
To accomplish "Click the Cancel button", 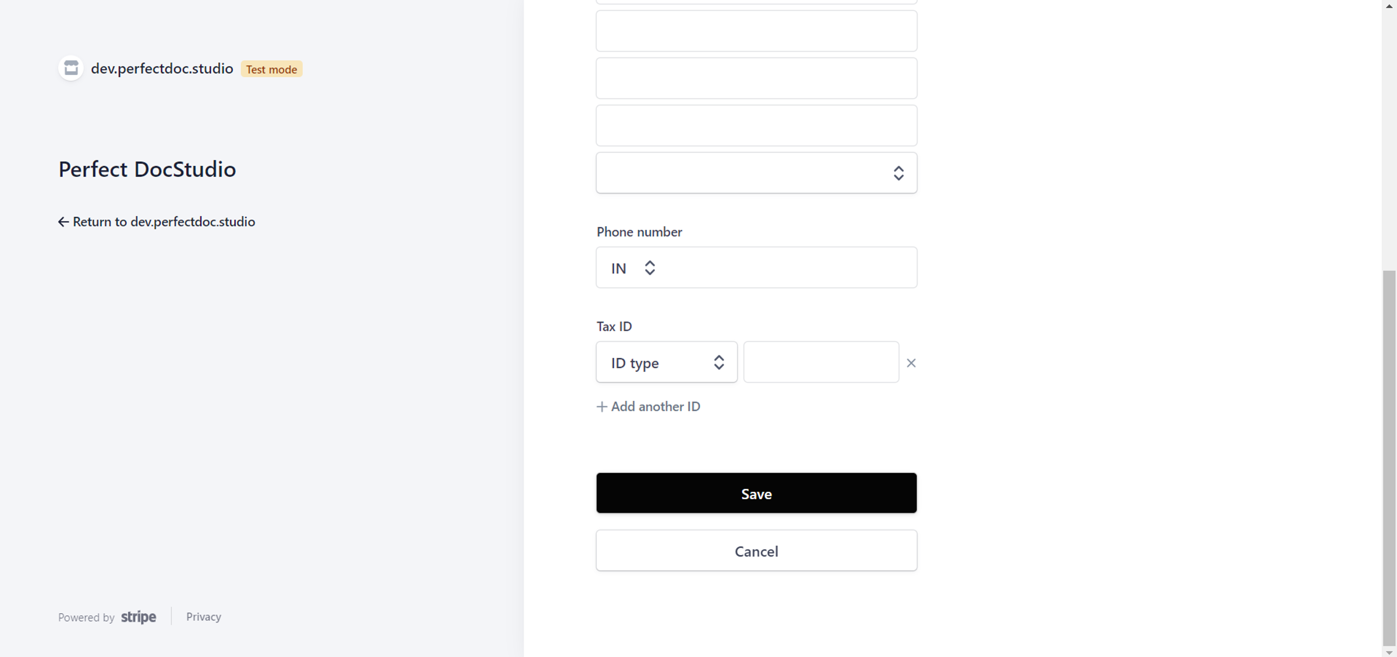I will point(756,551).
